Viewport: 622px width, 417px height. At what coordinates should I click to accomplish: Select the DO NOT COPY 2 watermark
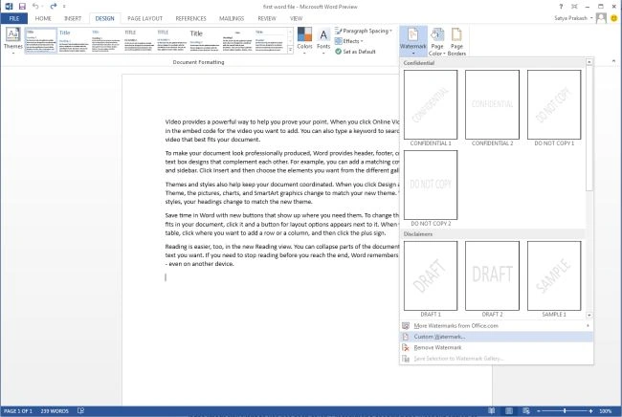coord(431,185)
